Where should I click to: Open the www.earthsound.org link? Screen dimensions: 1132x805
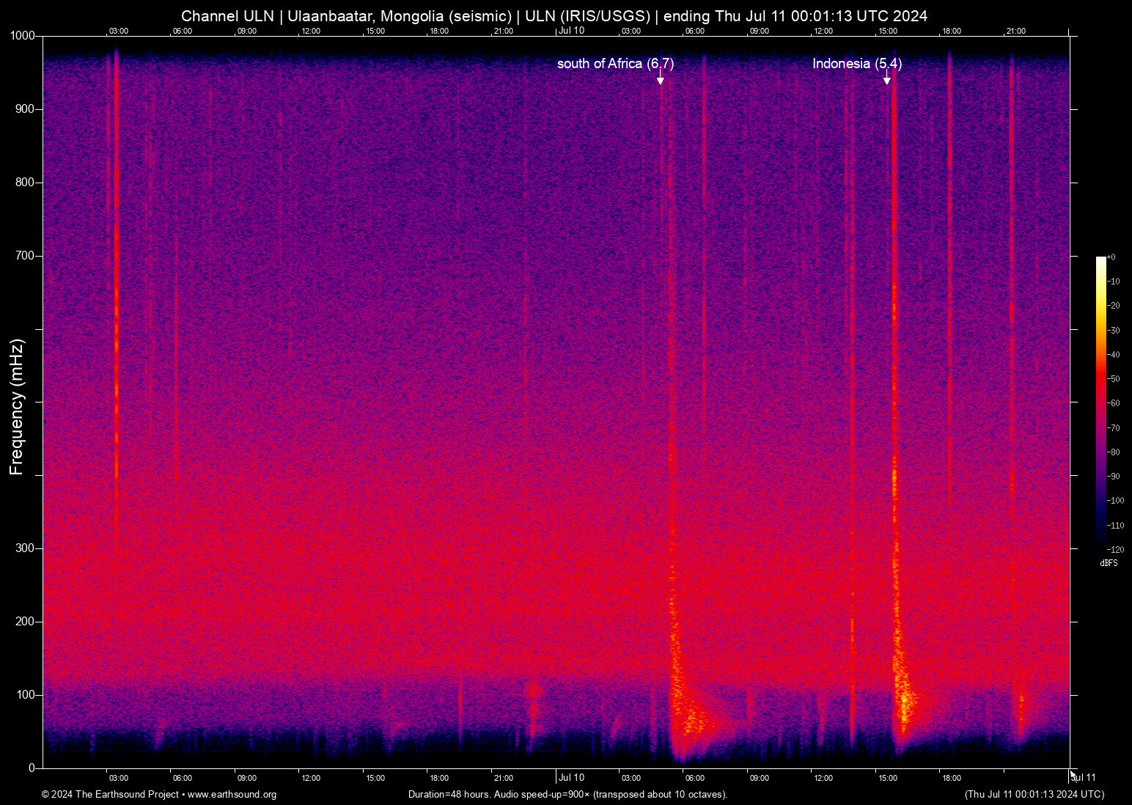(x=231, y=795)
